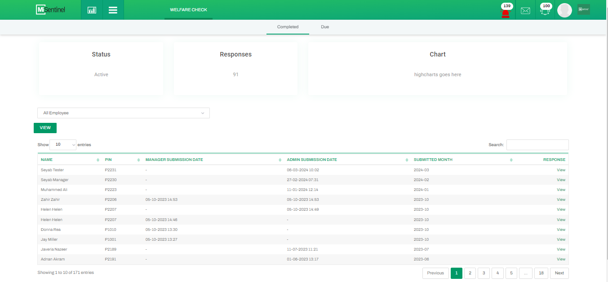
Task: Open the dashboard chart icon
Action: 92,10
